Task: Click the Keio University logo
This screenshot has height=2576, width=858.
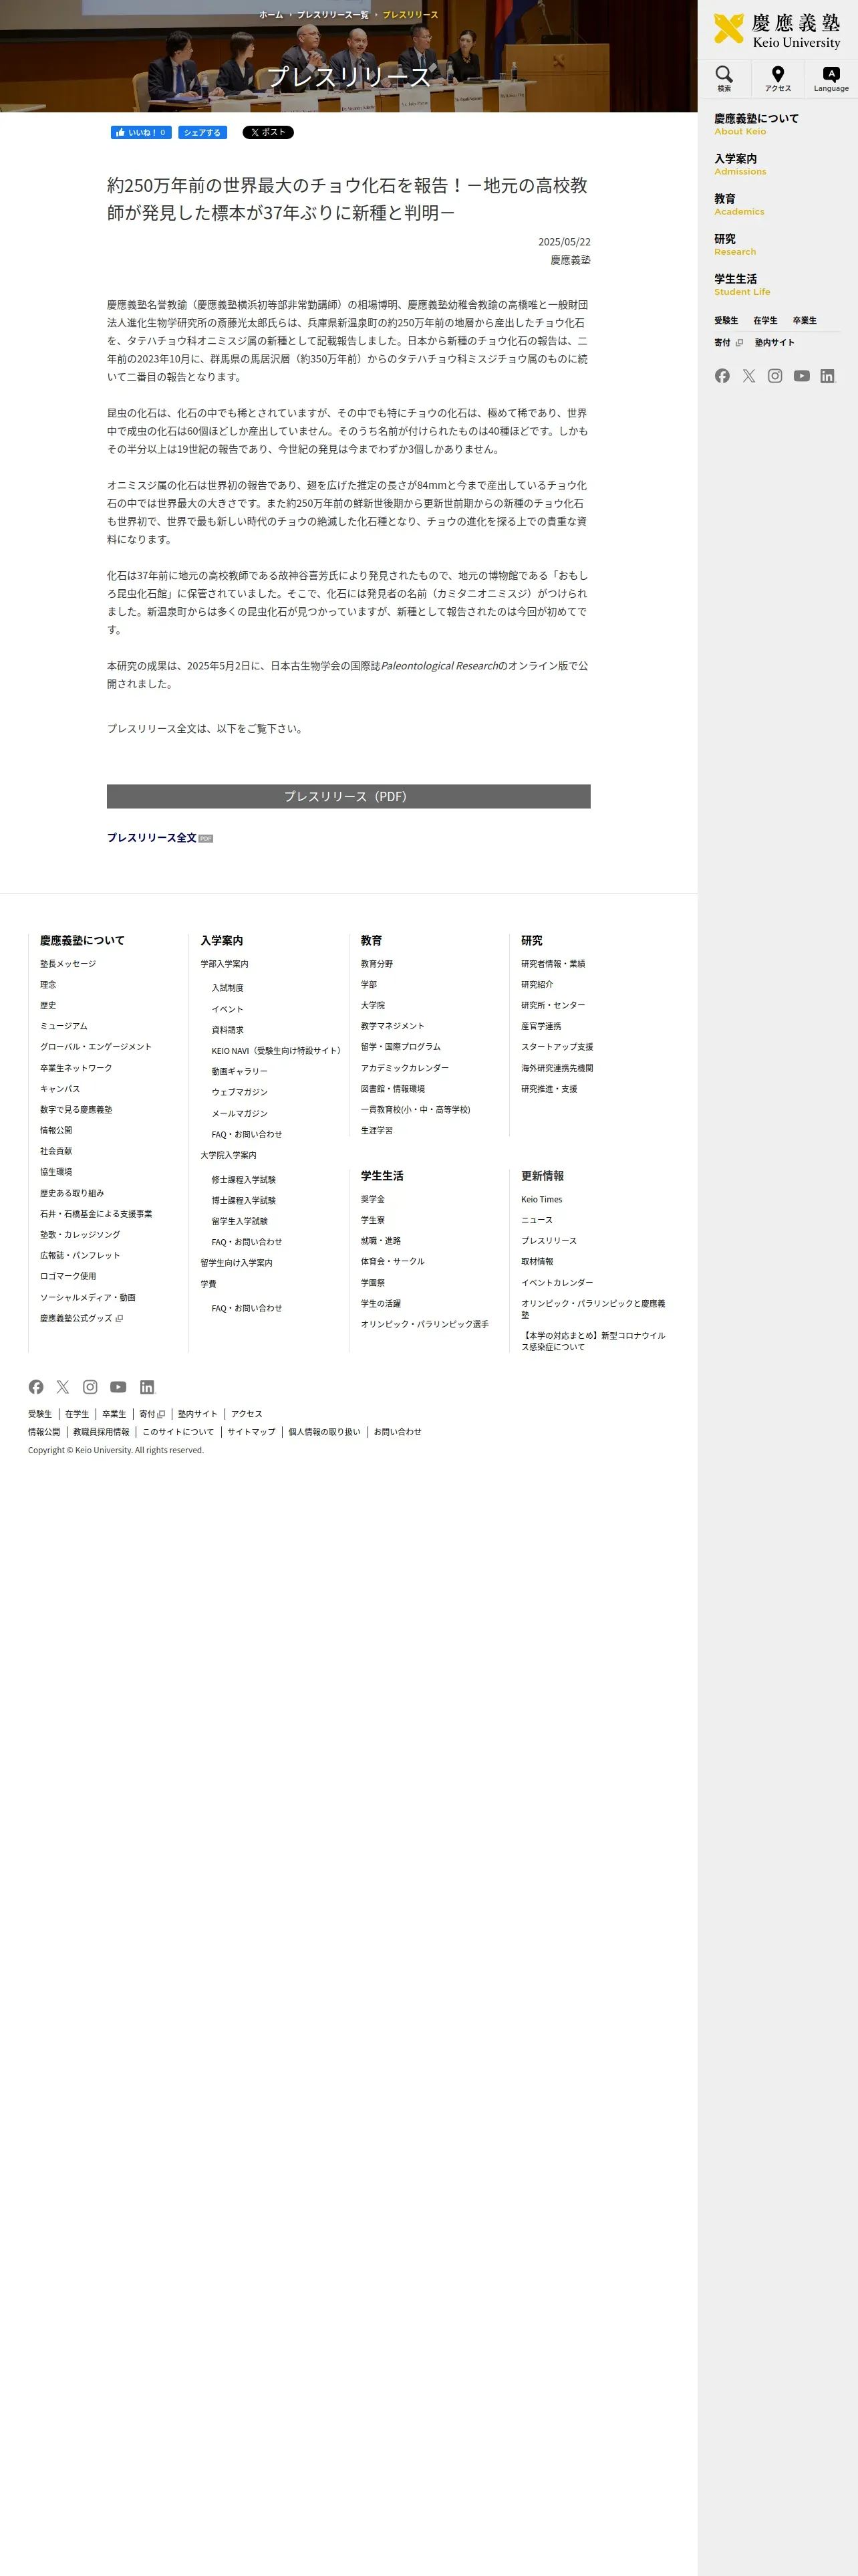Action: coord(777,31)
